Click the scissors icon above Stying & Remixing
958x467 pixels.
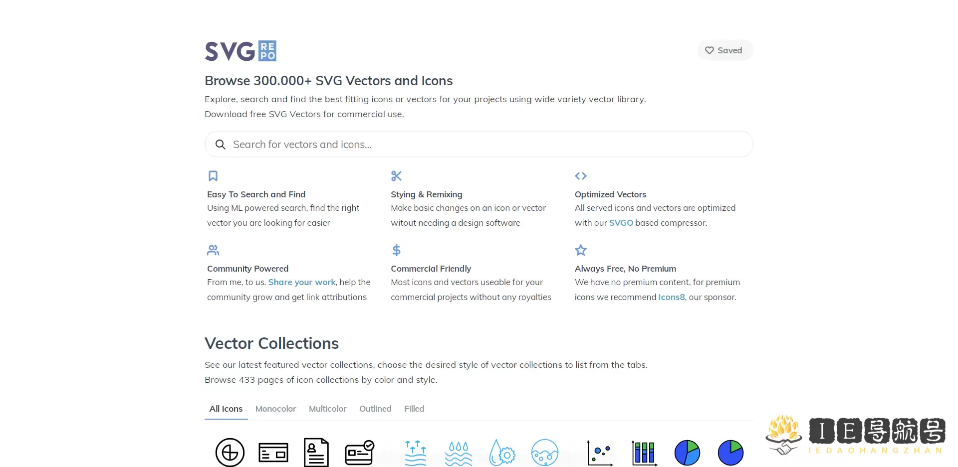point(396,176)
